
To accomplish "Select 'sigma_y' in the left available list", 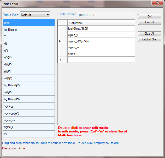I will click(x=29, y=106).
